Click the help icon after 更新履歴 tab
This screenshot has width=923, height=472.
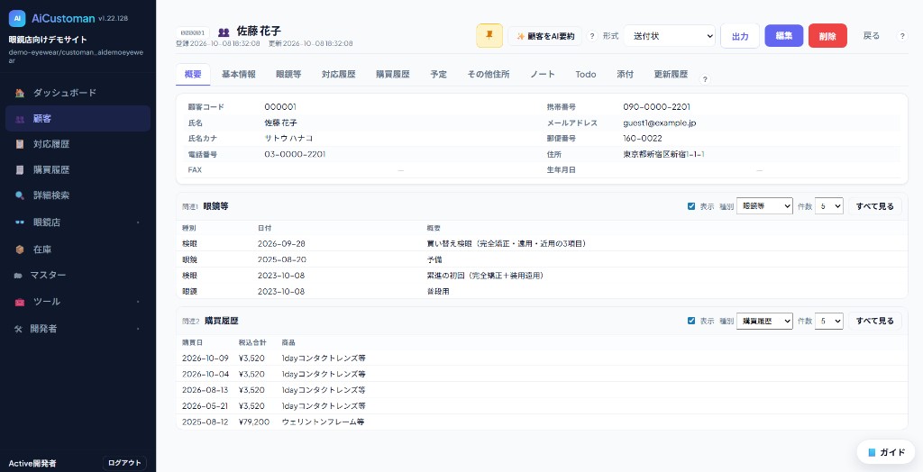pos(705,79)
